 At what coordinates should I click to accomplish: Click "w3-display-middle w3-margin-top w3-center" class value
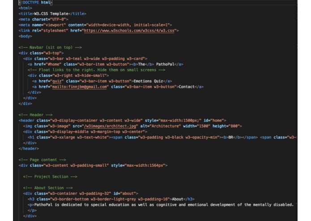click(x=96, y=132)
